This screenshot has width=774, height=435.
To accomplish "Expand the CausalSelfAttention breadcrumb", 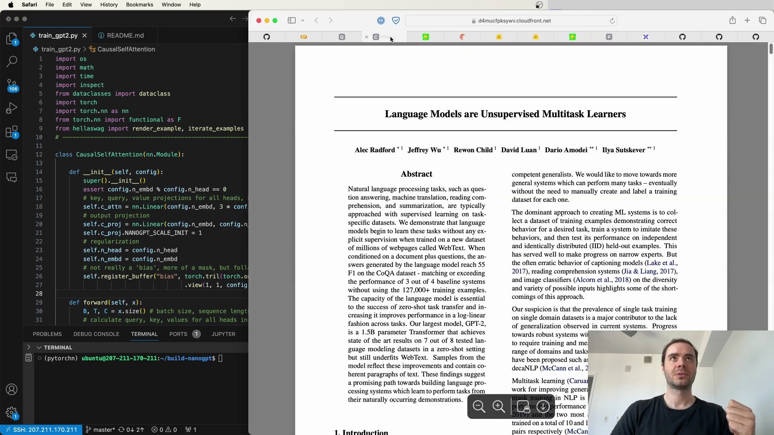I will pyautogui.click(x=126, y=49).
